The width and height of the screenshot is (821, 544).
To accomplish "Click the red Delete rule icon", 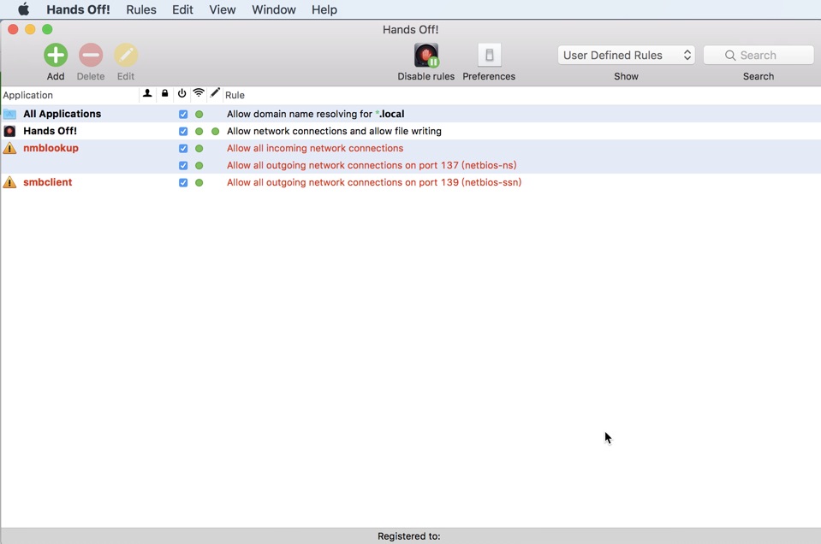I will click(x=90, y=54).
